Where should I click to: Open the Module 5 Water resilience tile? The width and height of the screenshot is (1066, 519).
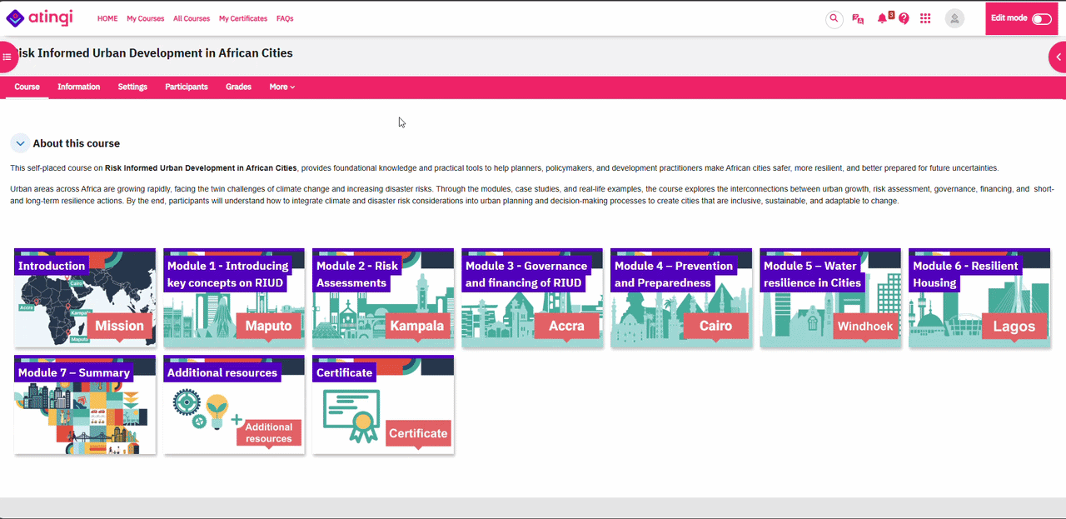click(x=830, y=297)
